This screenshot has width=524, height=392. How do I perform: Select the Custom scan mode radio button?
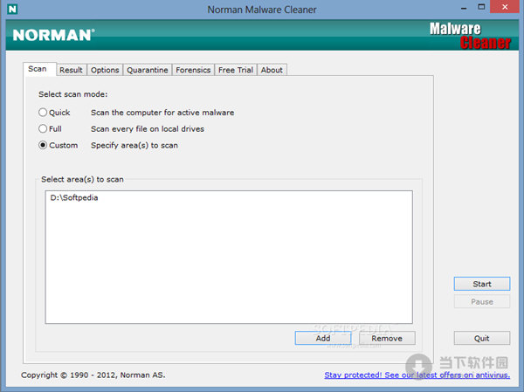[43, 145]
